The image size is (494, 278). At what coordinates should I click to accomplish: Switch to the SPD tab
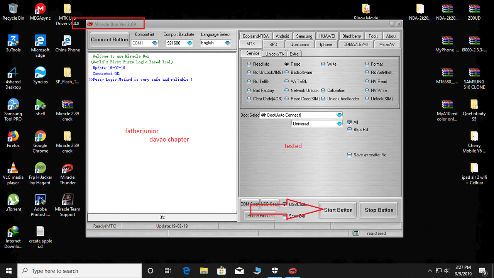click(x=273, y=44)
